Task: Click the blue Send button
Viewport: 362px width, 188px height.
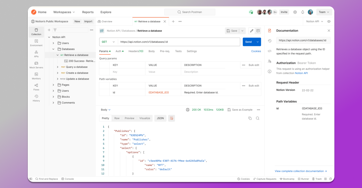Action: click(x=248, y=42)
